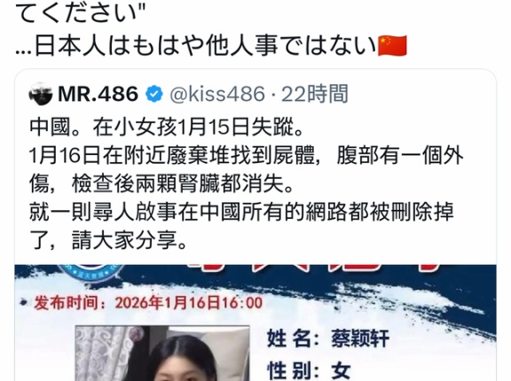This screenshot has width=511, height=381.
Task: Click the girl's photo inside the poster
Action: point(162,353)
